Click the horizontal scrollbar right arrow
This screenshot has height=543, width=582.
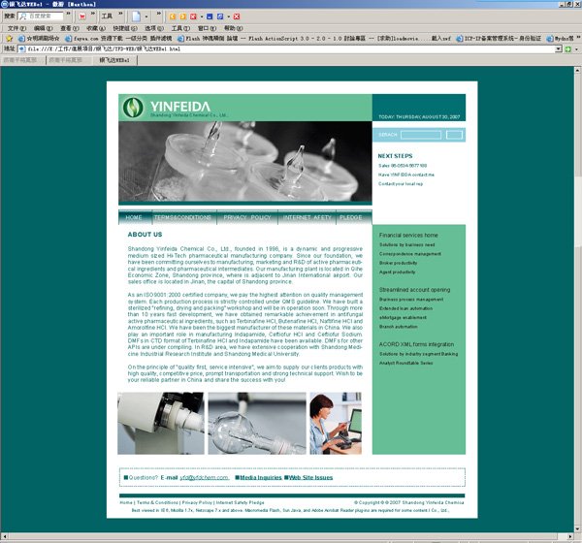(570, 536)
